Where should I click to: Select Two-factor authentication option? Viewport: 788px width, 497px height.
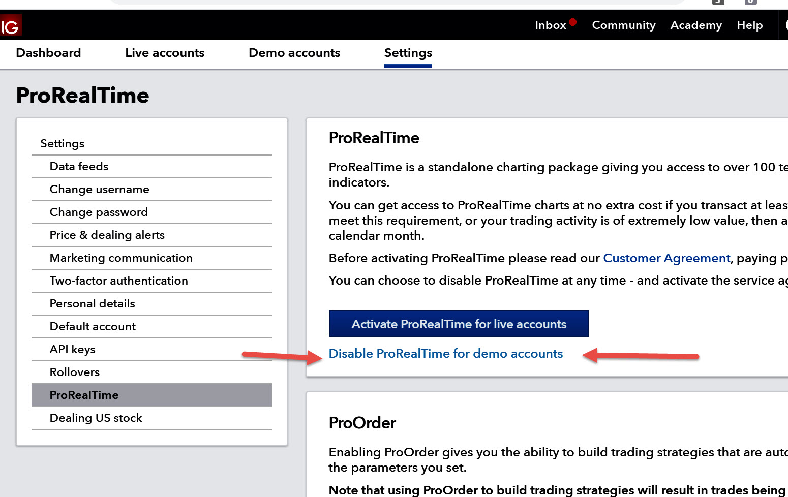(x=118, y=281)
